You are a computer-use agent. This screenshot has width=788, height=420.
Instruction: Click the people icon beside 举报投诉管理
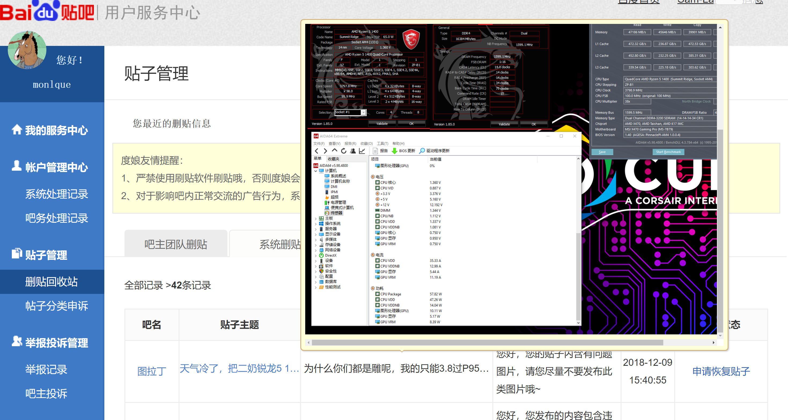coord(17,341)
